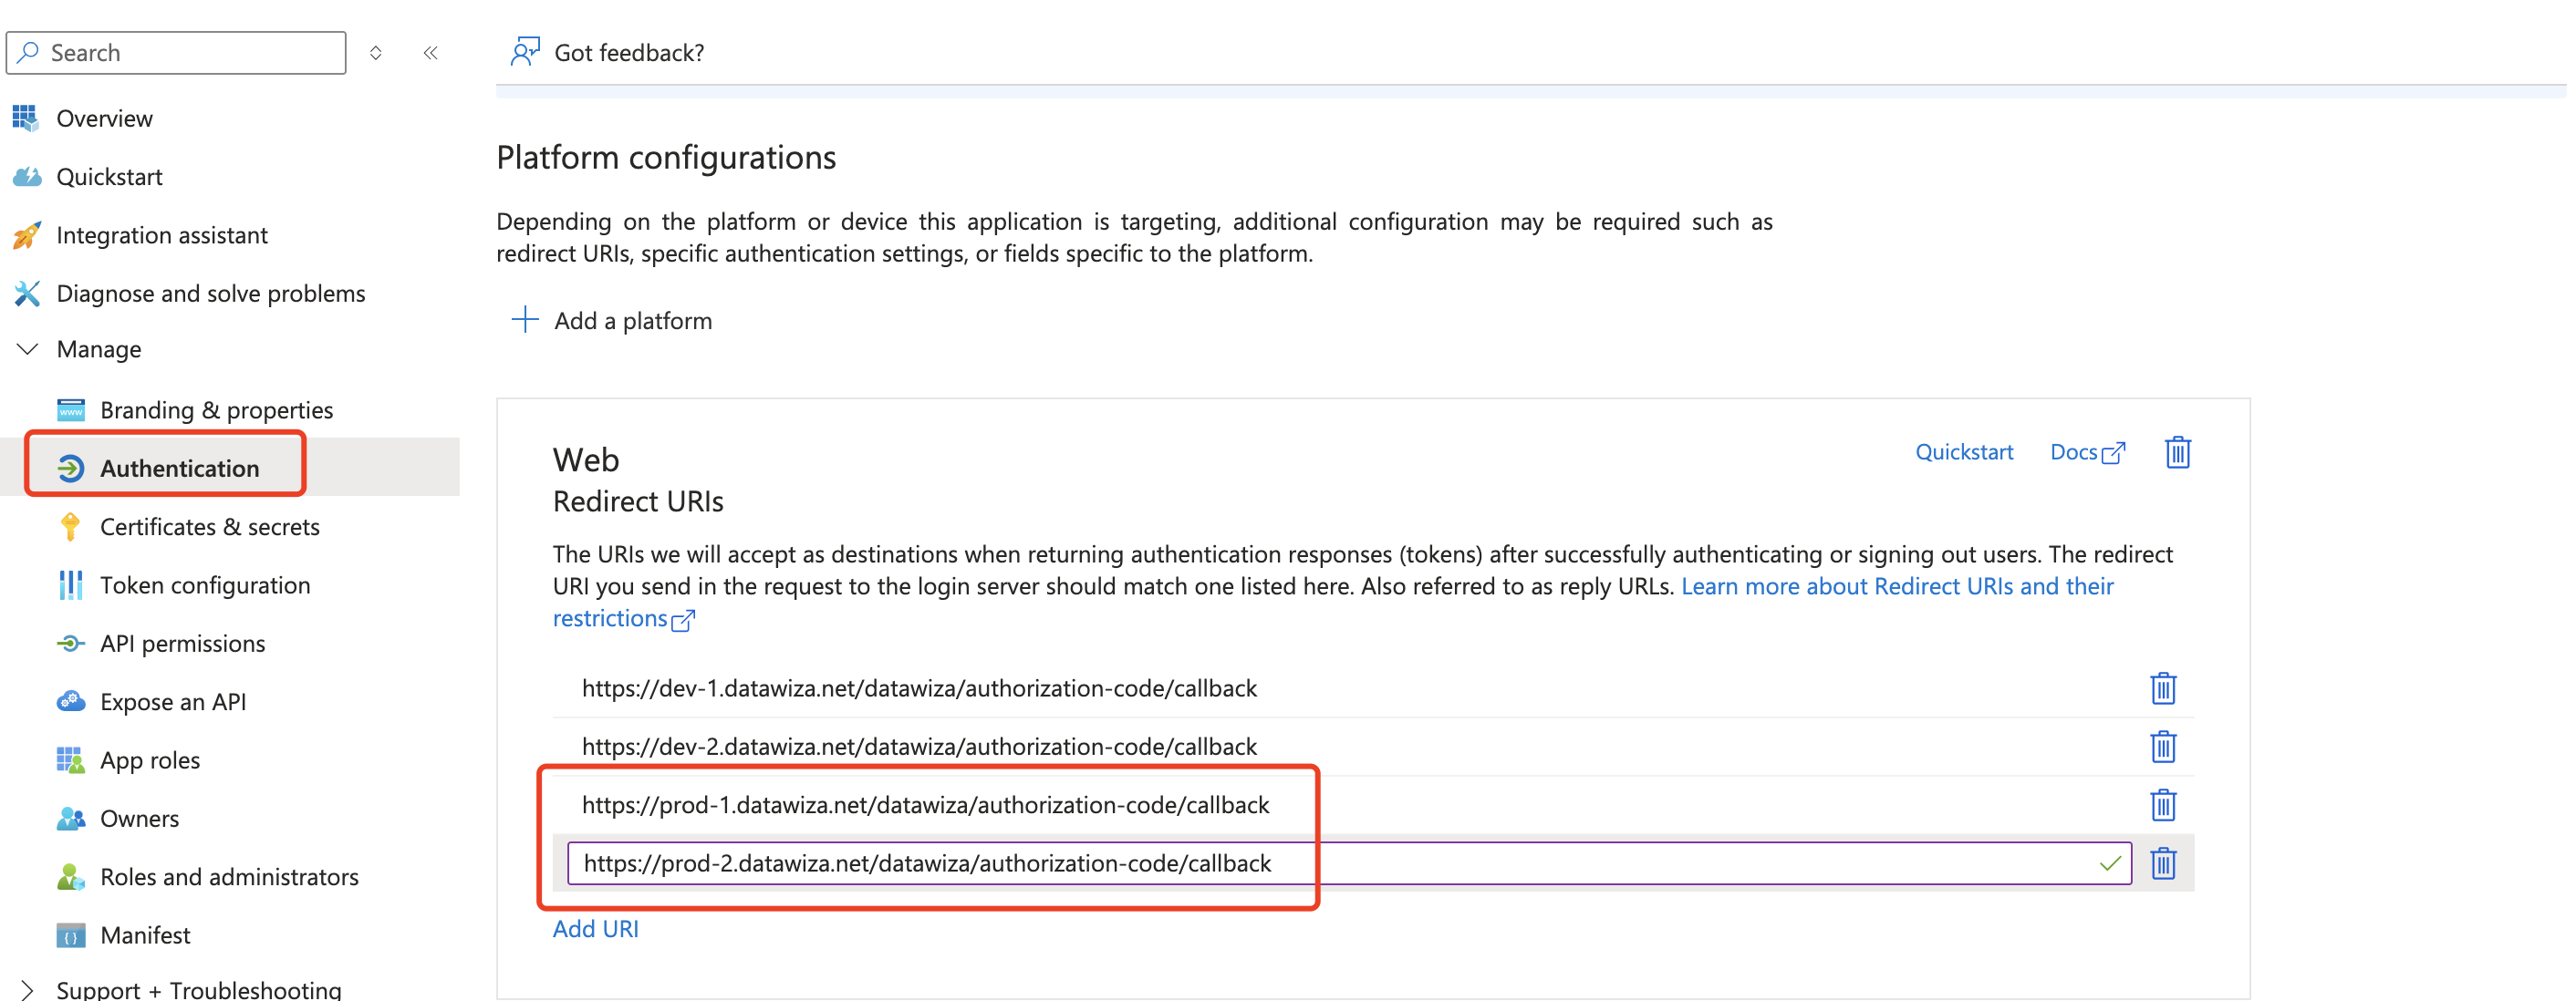Click the prod-2.datawiza.net URI input field
The height and width of the screenshot is (1001, 2576).
(x=1349, y=864)
